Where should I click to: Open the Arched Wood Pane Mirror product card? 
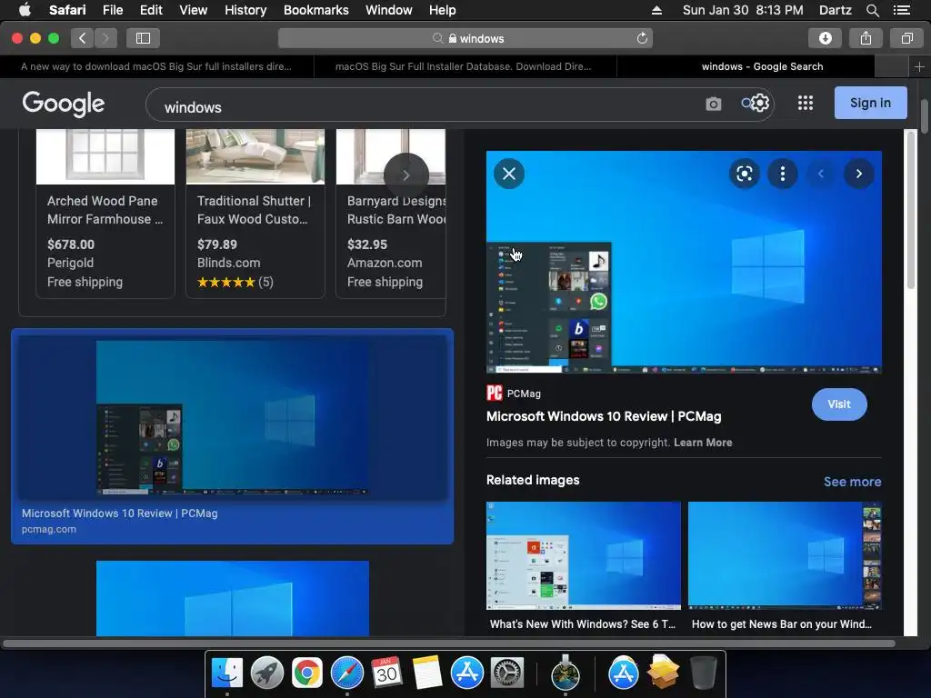[105, 214]
